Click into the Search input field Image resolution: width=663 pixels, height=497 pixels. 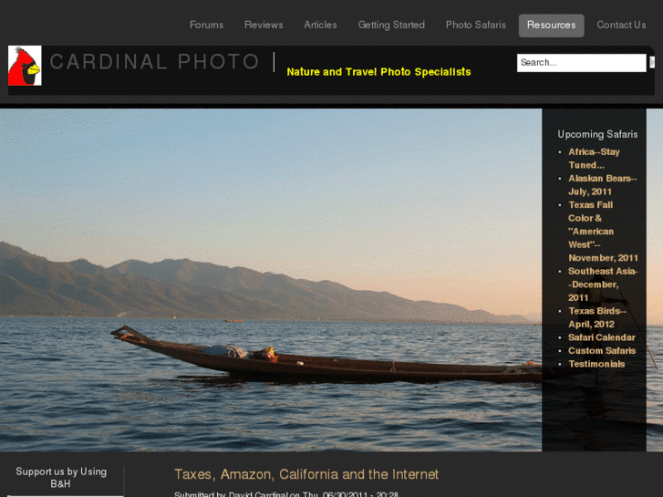(582, 63)
